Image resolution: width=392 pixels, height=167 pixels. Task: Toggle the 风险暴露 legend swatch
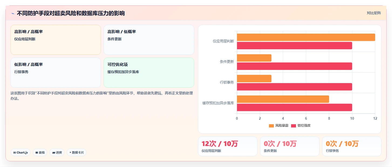[271, 126]
